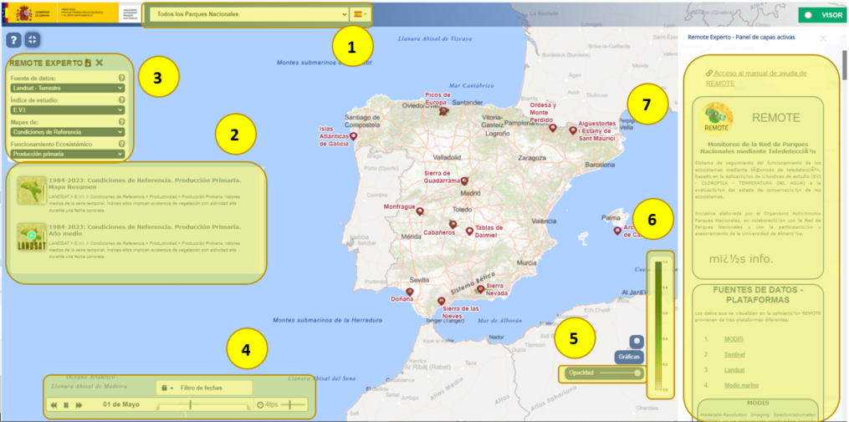Click the document icon beside REMOTE EXPERTO
849x422 pixels.
tap(89, 63)
